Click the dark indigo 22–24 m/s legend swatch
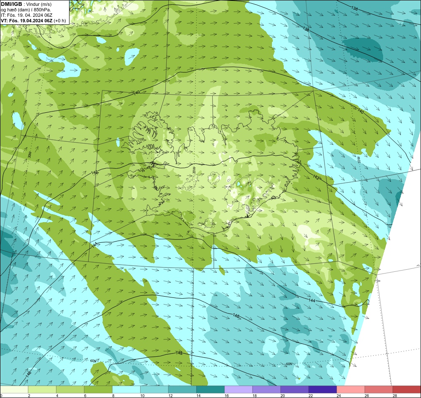This screenshot has width=421, height=398. pos(323,389)
